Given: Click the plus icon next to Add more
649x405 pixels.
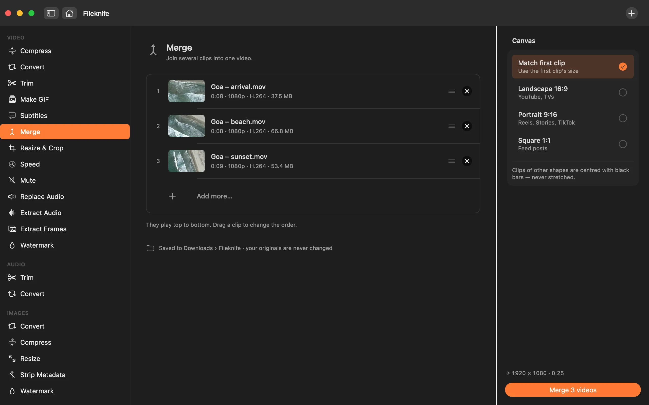Looking at the screenshot, I should [172, 196].
